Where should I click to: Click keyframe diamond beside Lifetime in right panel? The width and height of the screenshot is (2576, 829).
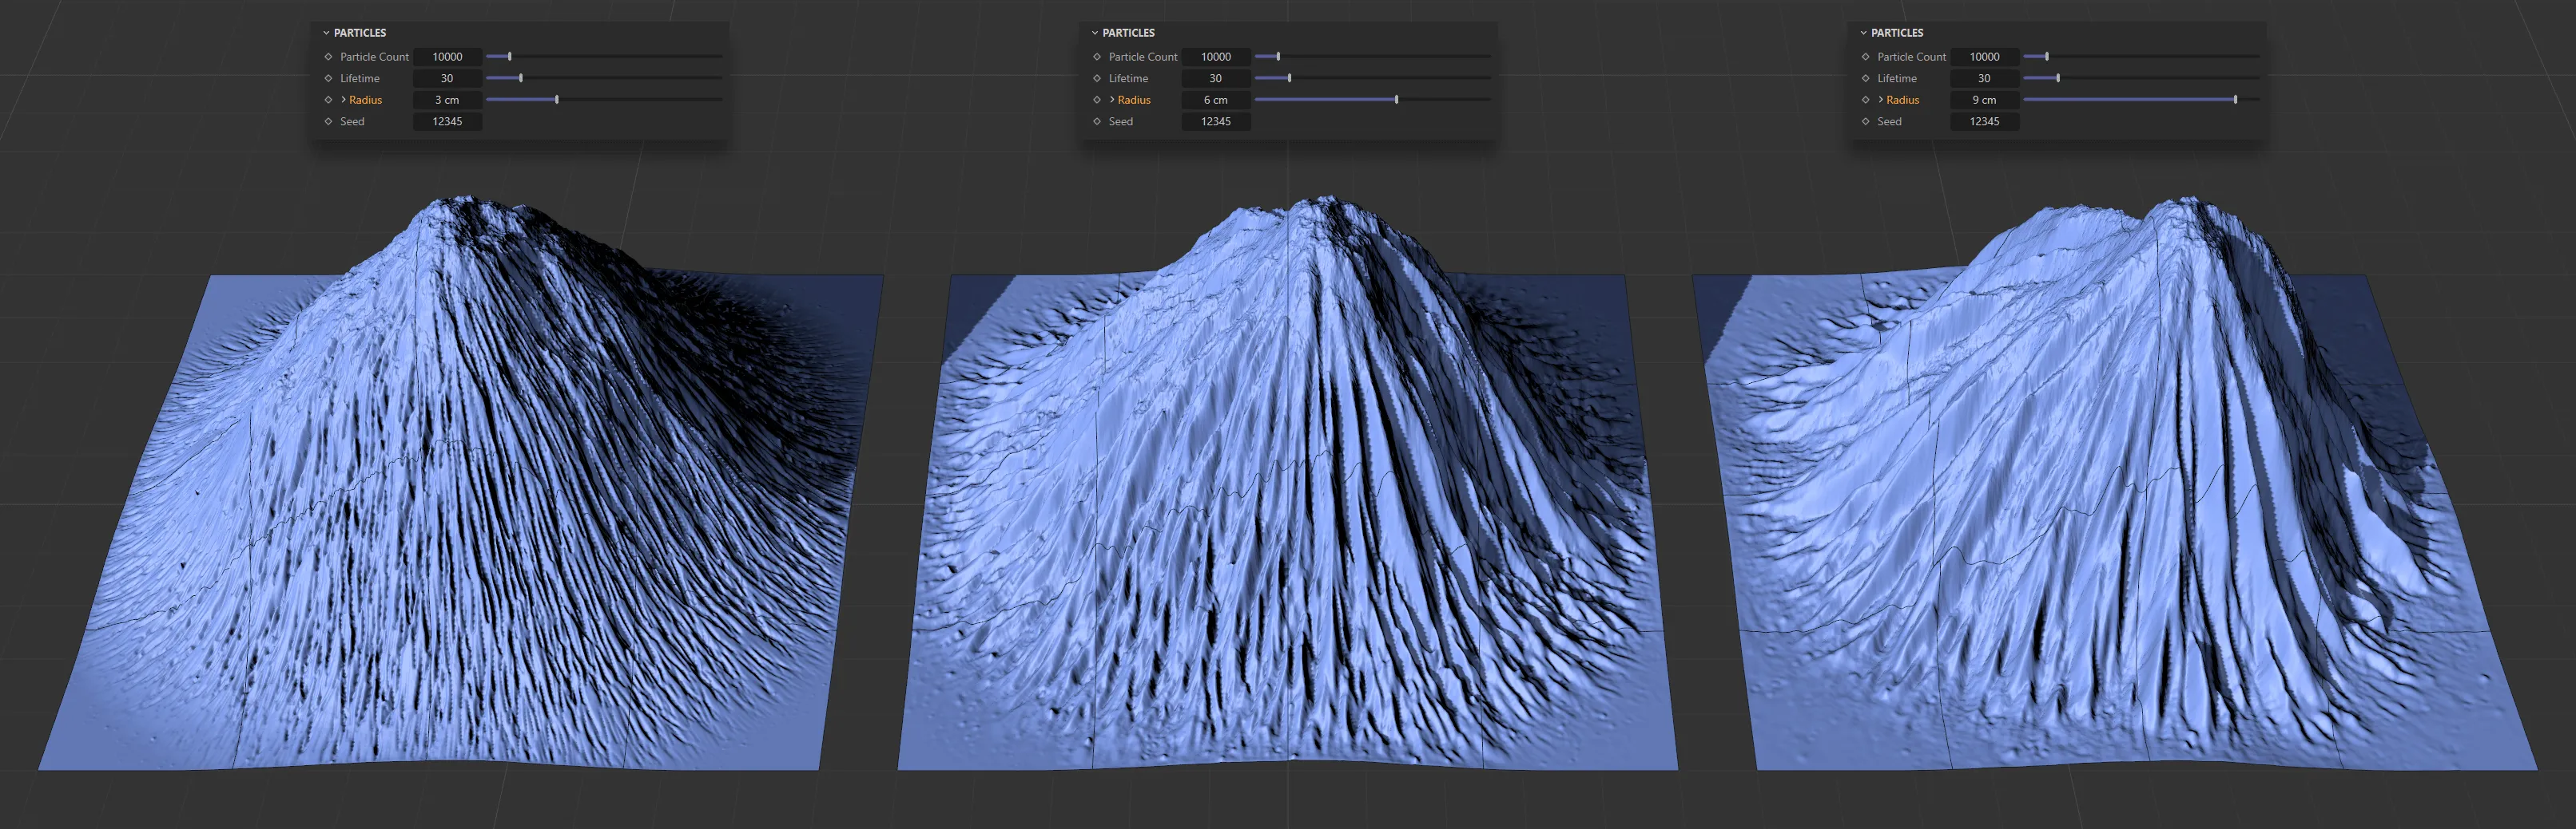click(1865, 78)
